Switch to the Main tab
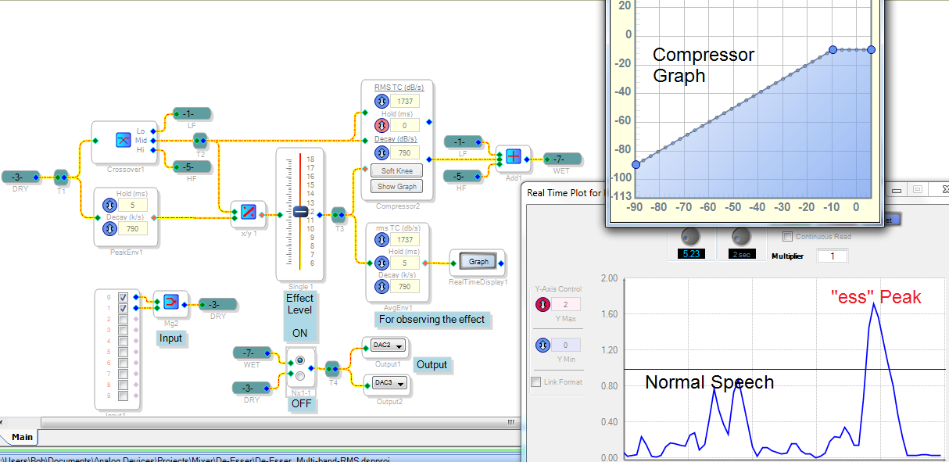 (x=22, y=437)
